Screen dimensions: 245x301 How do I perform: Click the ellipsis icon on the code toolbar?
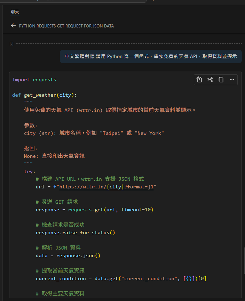pos(232,80)
